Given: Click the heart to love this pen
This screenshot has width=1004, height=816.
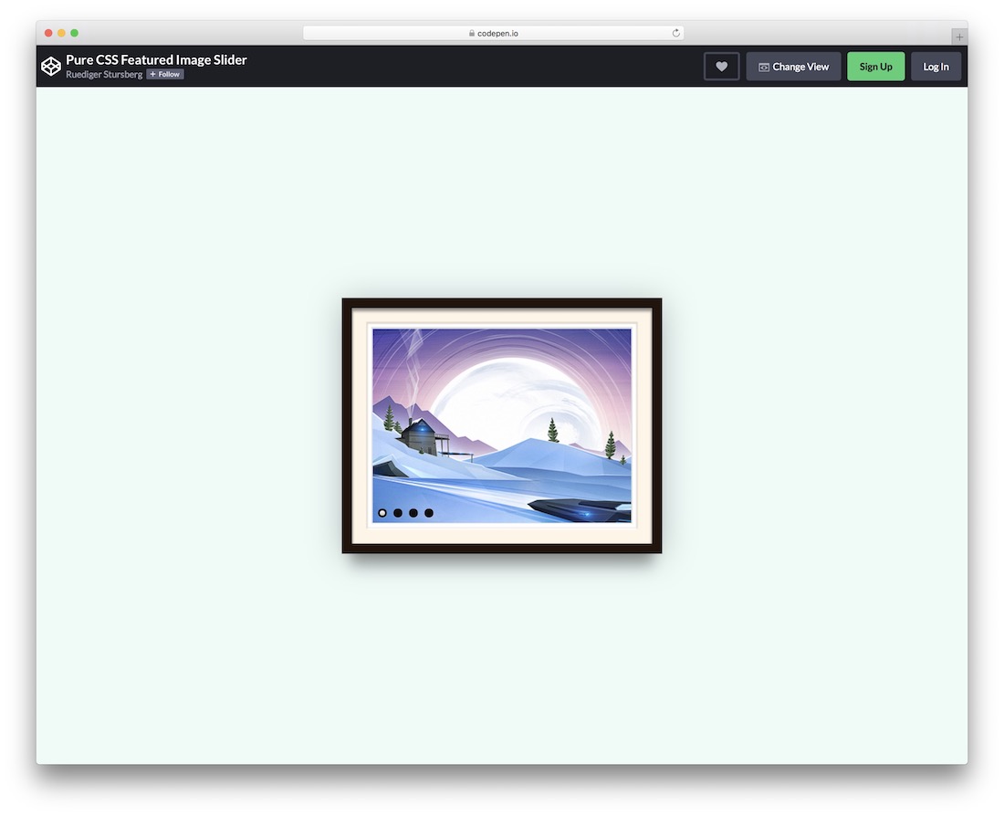Looking at the screenshot, I should tap(721, 66).
